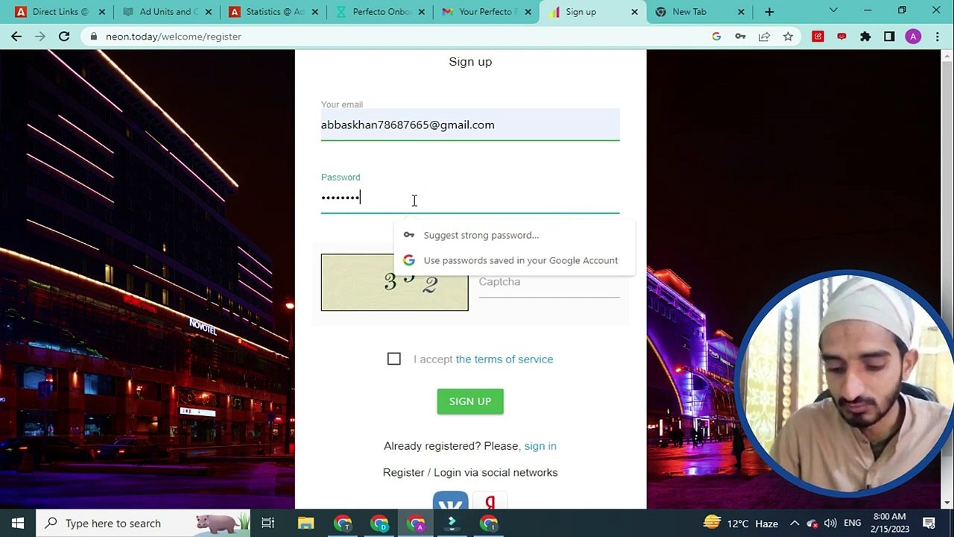This screenshot has width=954, height=537.
Task: Choose Use passwords saved in Google Account
Action: point(514,260)
